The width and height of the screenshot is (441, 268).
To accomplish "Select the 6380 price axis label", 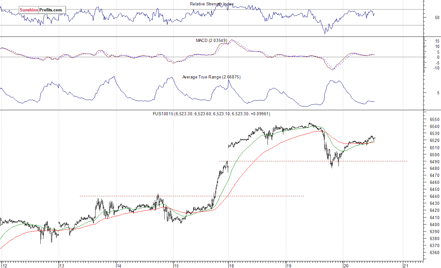I will 434,238.
